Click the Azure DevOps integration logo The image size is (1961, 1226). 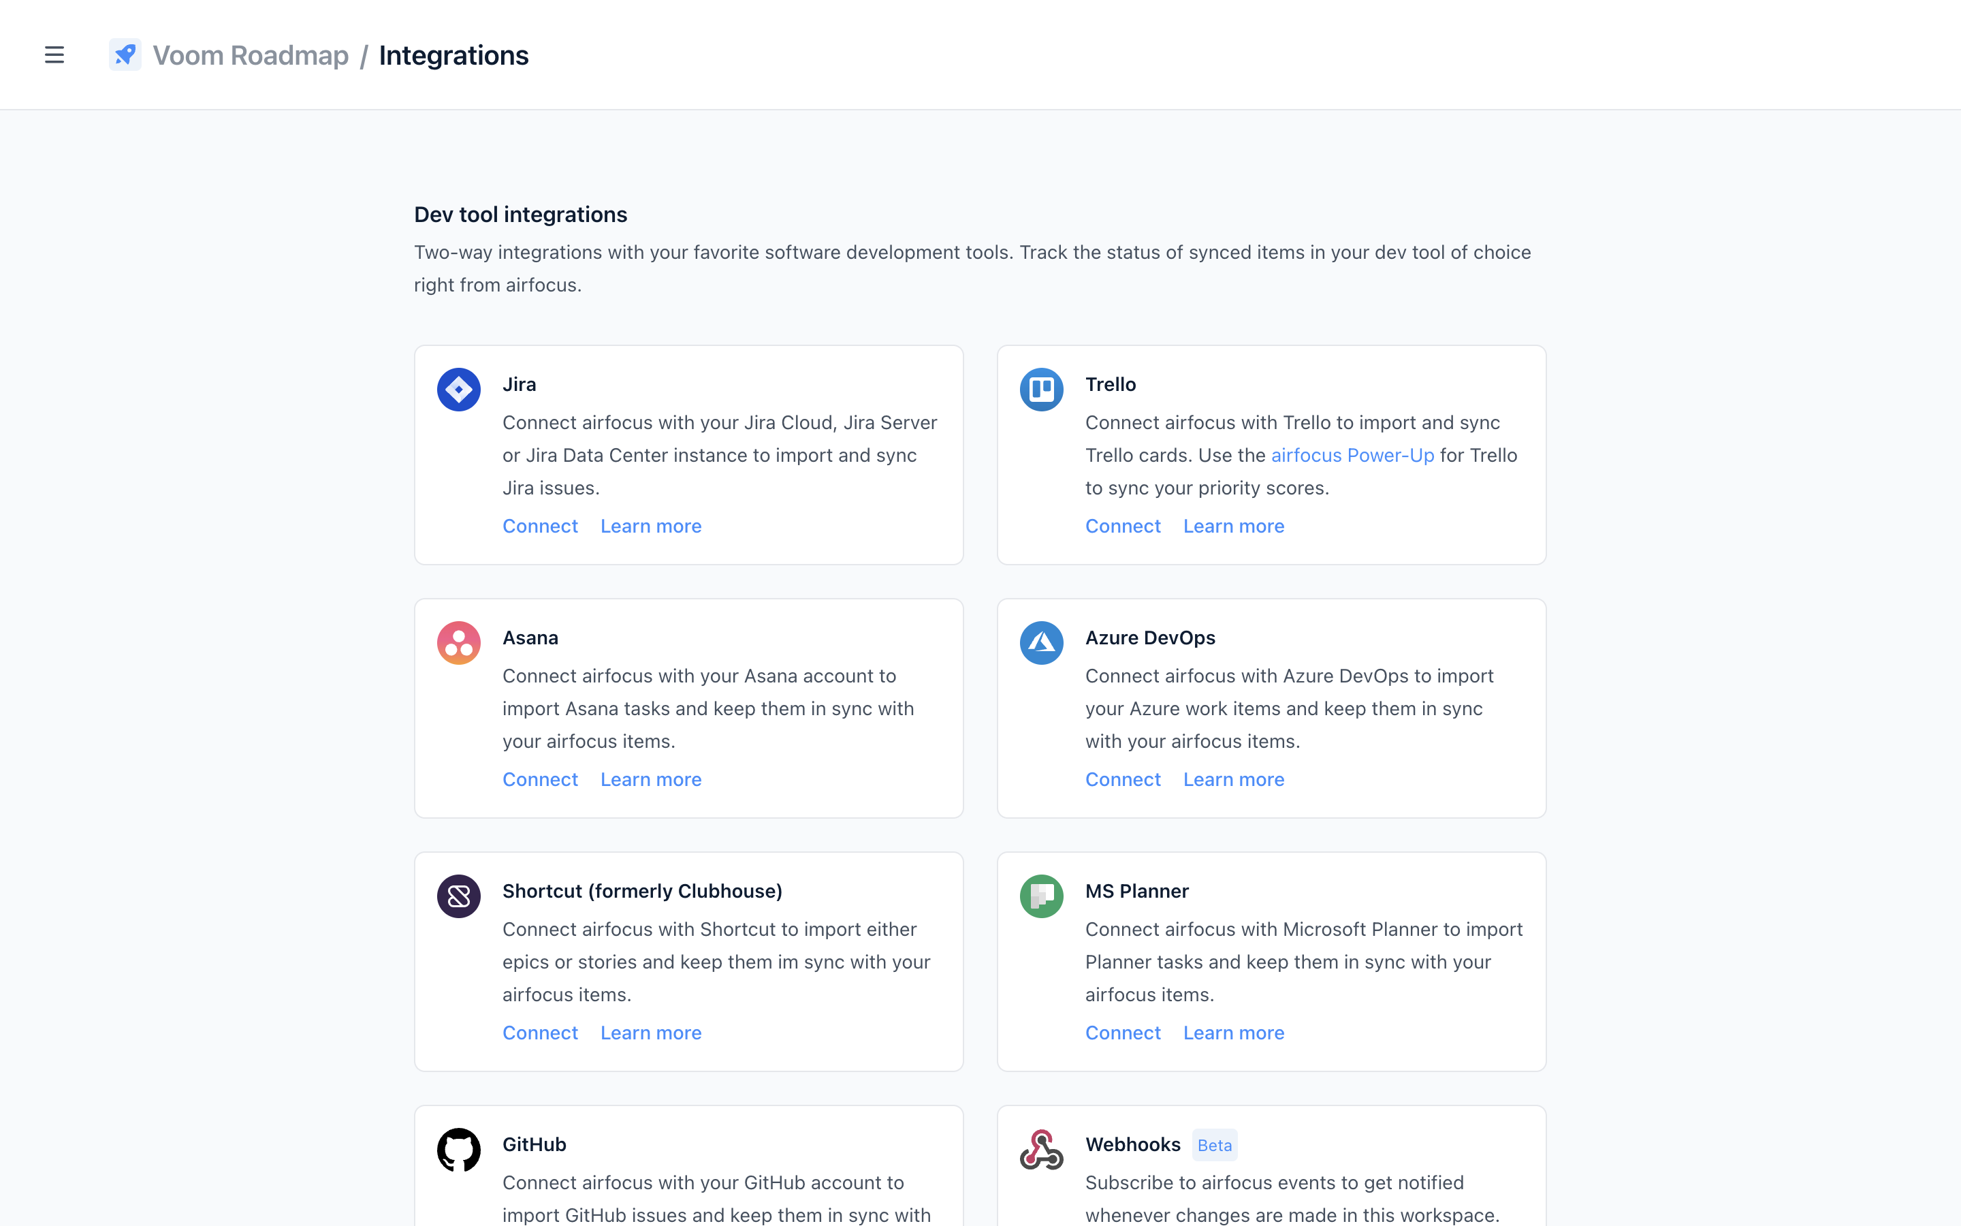tap(1041, 642)
